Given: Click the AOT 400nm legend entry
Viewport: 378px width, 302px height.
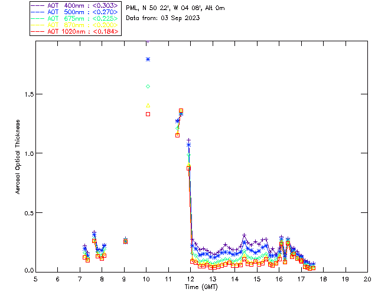Looking at the screenshot, I should [76, 5].
